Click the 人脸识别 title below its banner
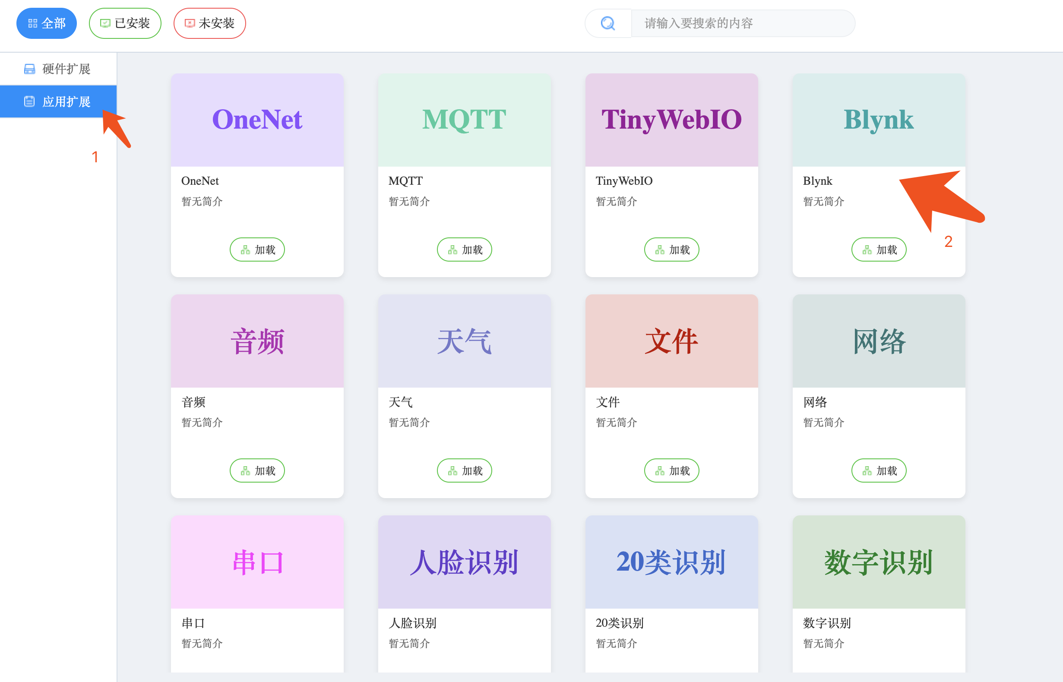Viewport: 1063px width, 682px height. click(x=412, y=623)
